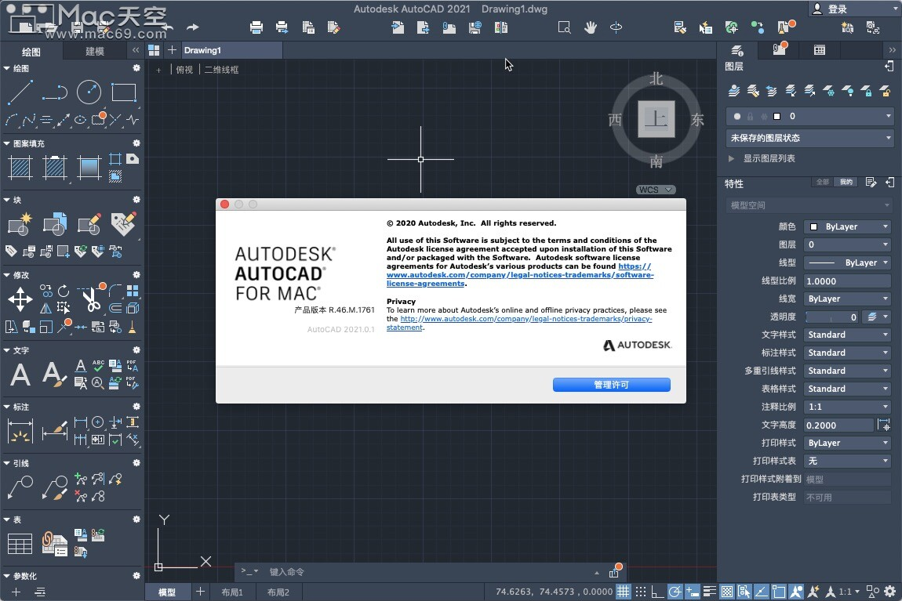
Task: Open status bar settings gear
Action: point(890,592)
